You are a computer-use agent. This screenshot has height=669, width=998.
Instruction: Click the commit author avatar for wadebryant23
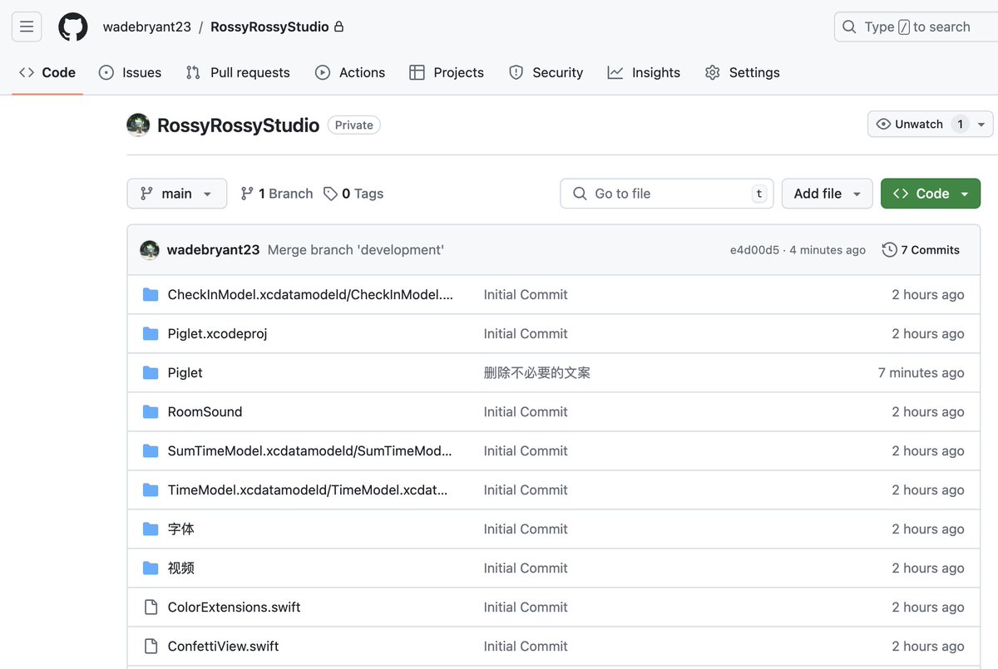click(150, 250)
